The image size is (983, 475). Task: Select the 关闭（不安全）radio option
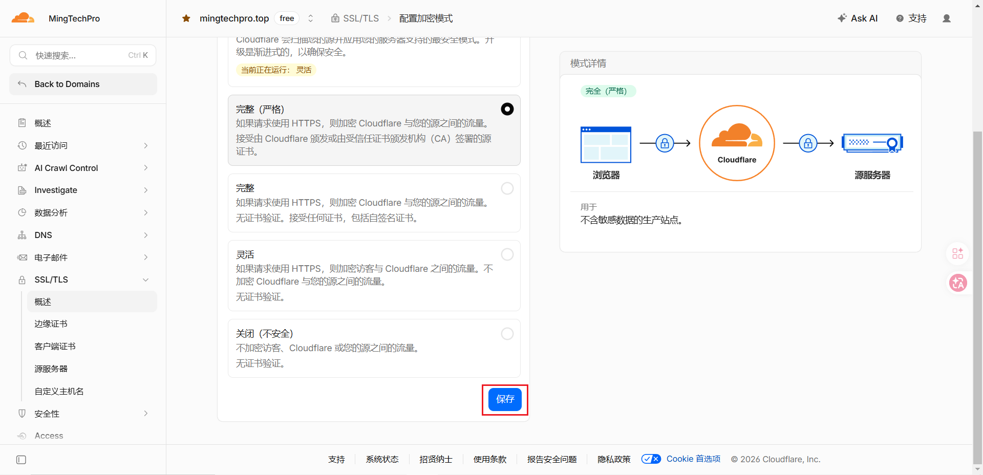[x=507, y=334]
